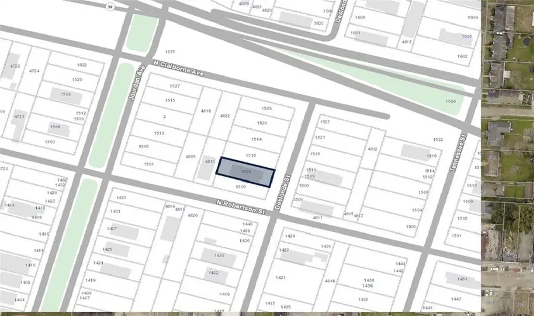This screenshot has width=534, height=316.
Task: Select parcel number 1511
Action: click(x=311, y=170)
